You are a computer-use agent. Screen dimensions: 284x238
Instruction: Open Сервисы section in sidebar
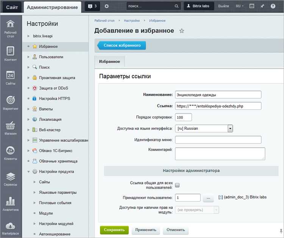point(11,179)
